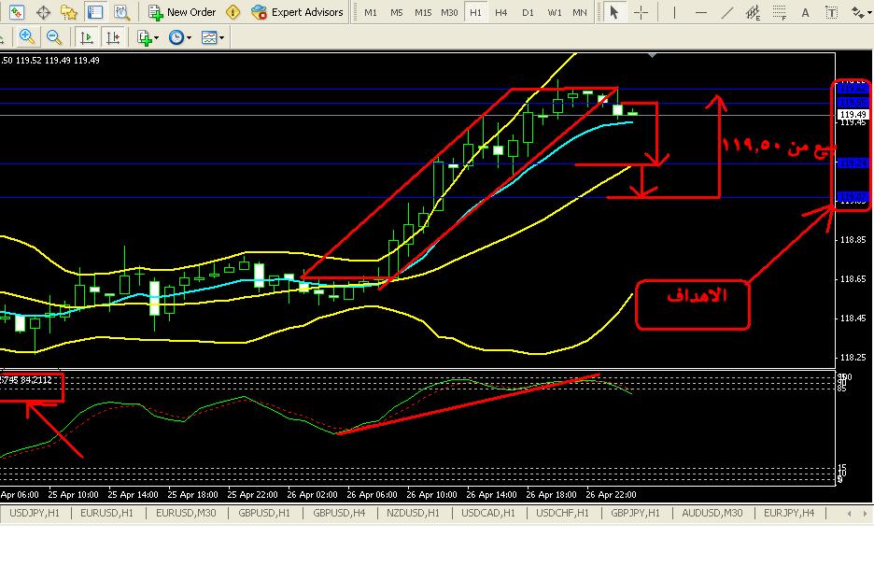874x566 pixels.
Task: Open the Data Window crosshair-target icon
Action: (x=43, y=12)
